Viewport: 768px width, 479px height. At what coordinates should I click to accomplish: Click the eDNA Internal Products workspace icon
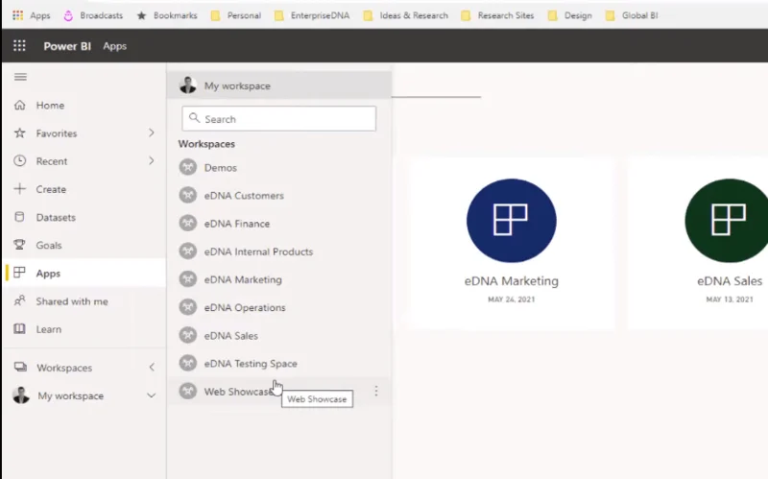[x=187, y=251]
